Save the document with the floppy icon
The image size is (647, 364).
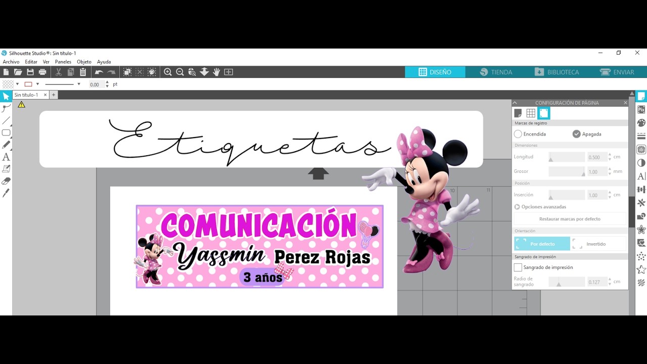30,72
